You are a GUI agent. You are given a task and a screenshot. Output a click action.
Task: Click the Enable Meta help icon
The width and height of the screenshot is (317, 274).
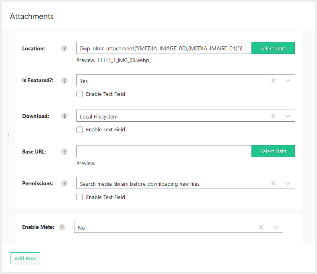point(62,227)
